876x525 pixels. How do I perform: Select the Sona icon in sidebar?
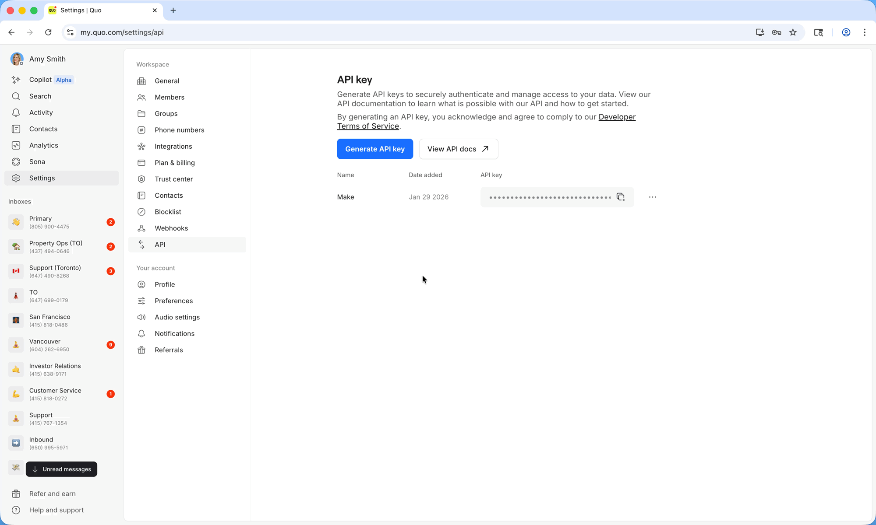[16, 161]
